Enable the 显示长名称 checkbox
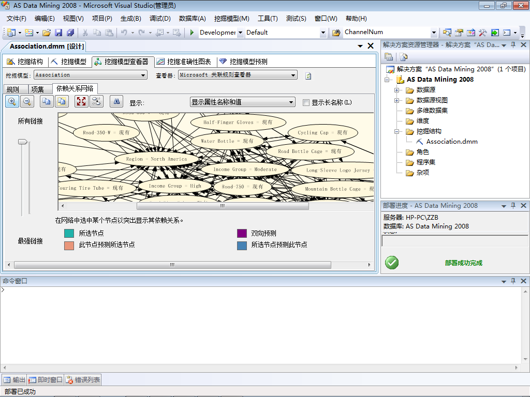Screen dimensions: 530x397 306,102
